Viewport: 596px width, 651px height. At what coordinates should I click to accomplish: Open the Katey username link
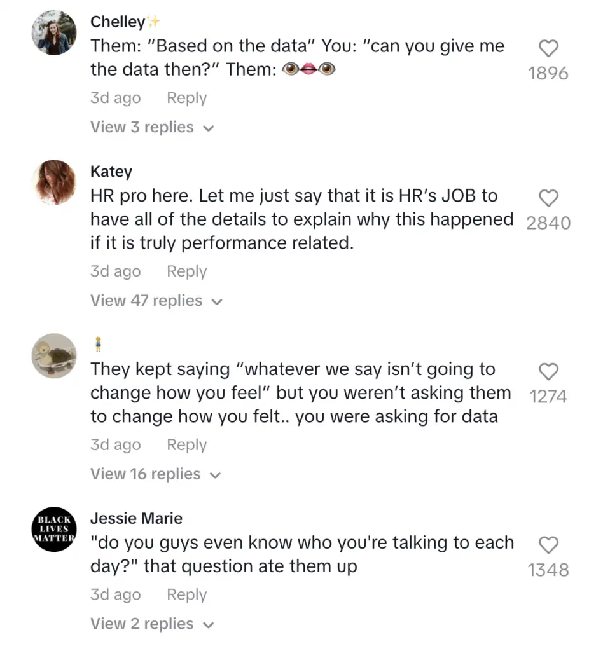coord(111,172)
